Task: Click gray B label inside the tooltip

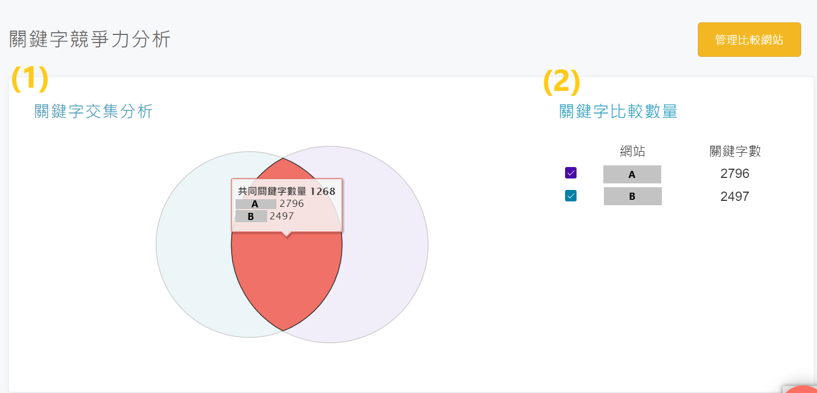Action: pyautogui.click(x=251, y=217)
